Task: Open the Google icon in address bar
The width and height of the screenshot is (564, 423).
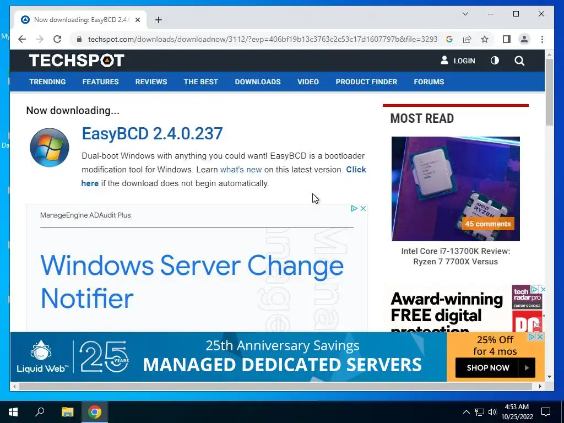Action: 449,39
